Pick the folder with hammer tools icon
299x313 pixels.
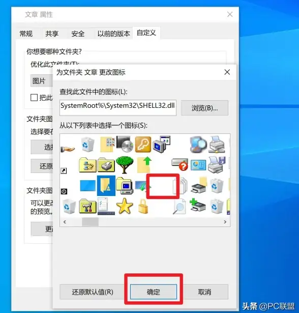pyautogui.click(x=87, y=207)
